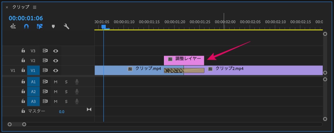
Task: Click video tracks vertical scroll top handle
Action: click(325, 34)
